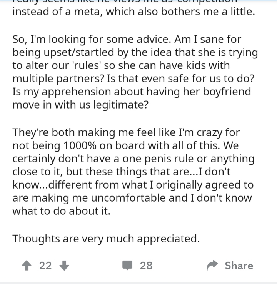Screen dimensions: 277x284
Task: Click the word 'uncomfortable' in the last paragraph
Action: coord(128,198)
